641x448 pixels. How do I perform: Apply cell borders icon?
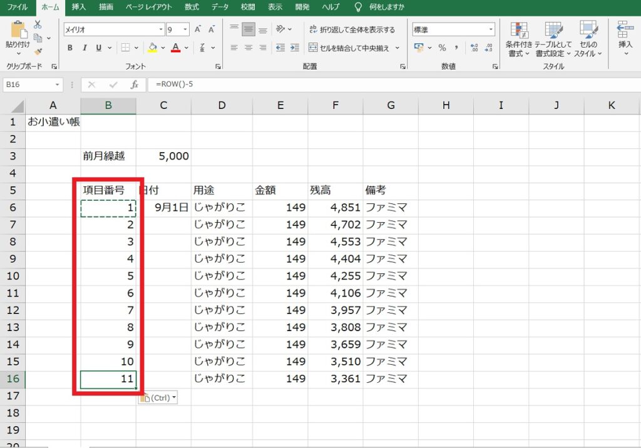click(125, 48)
